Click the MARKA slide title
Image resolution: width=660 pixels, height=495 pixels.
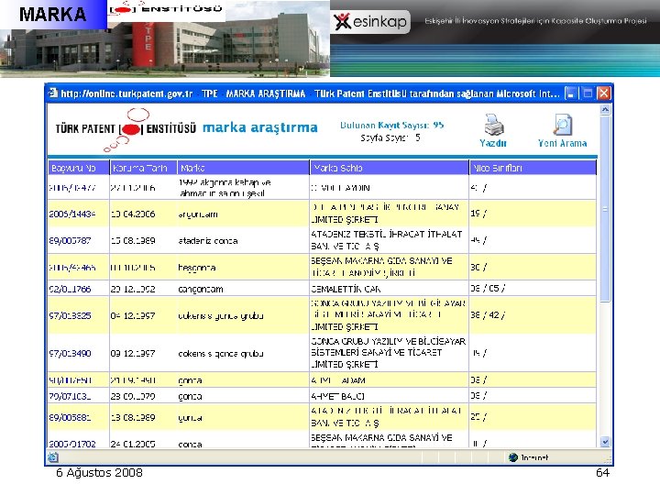coord(52,15)
